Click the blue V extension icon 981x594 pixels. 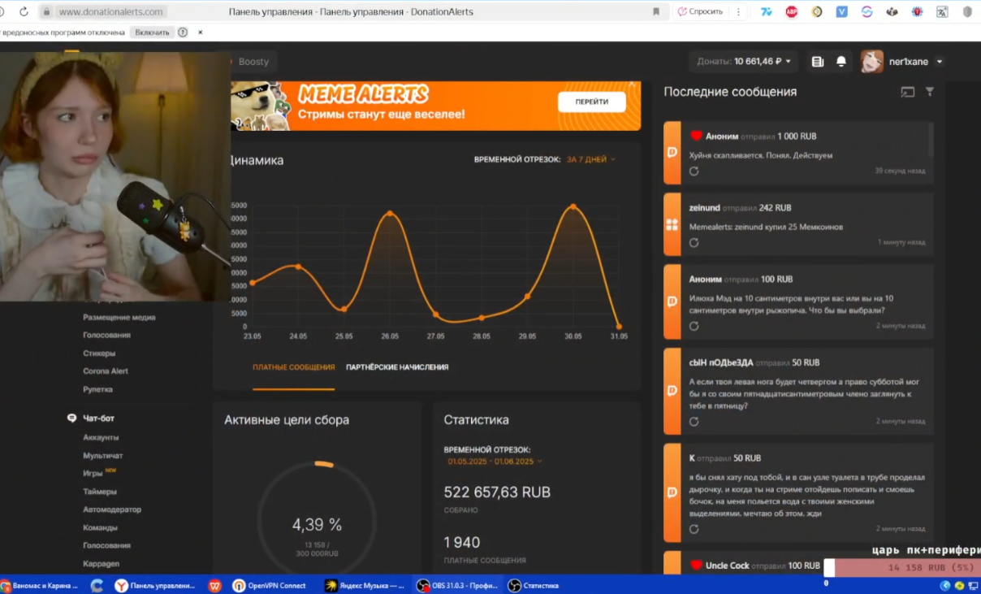click(841, 12)
